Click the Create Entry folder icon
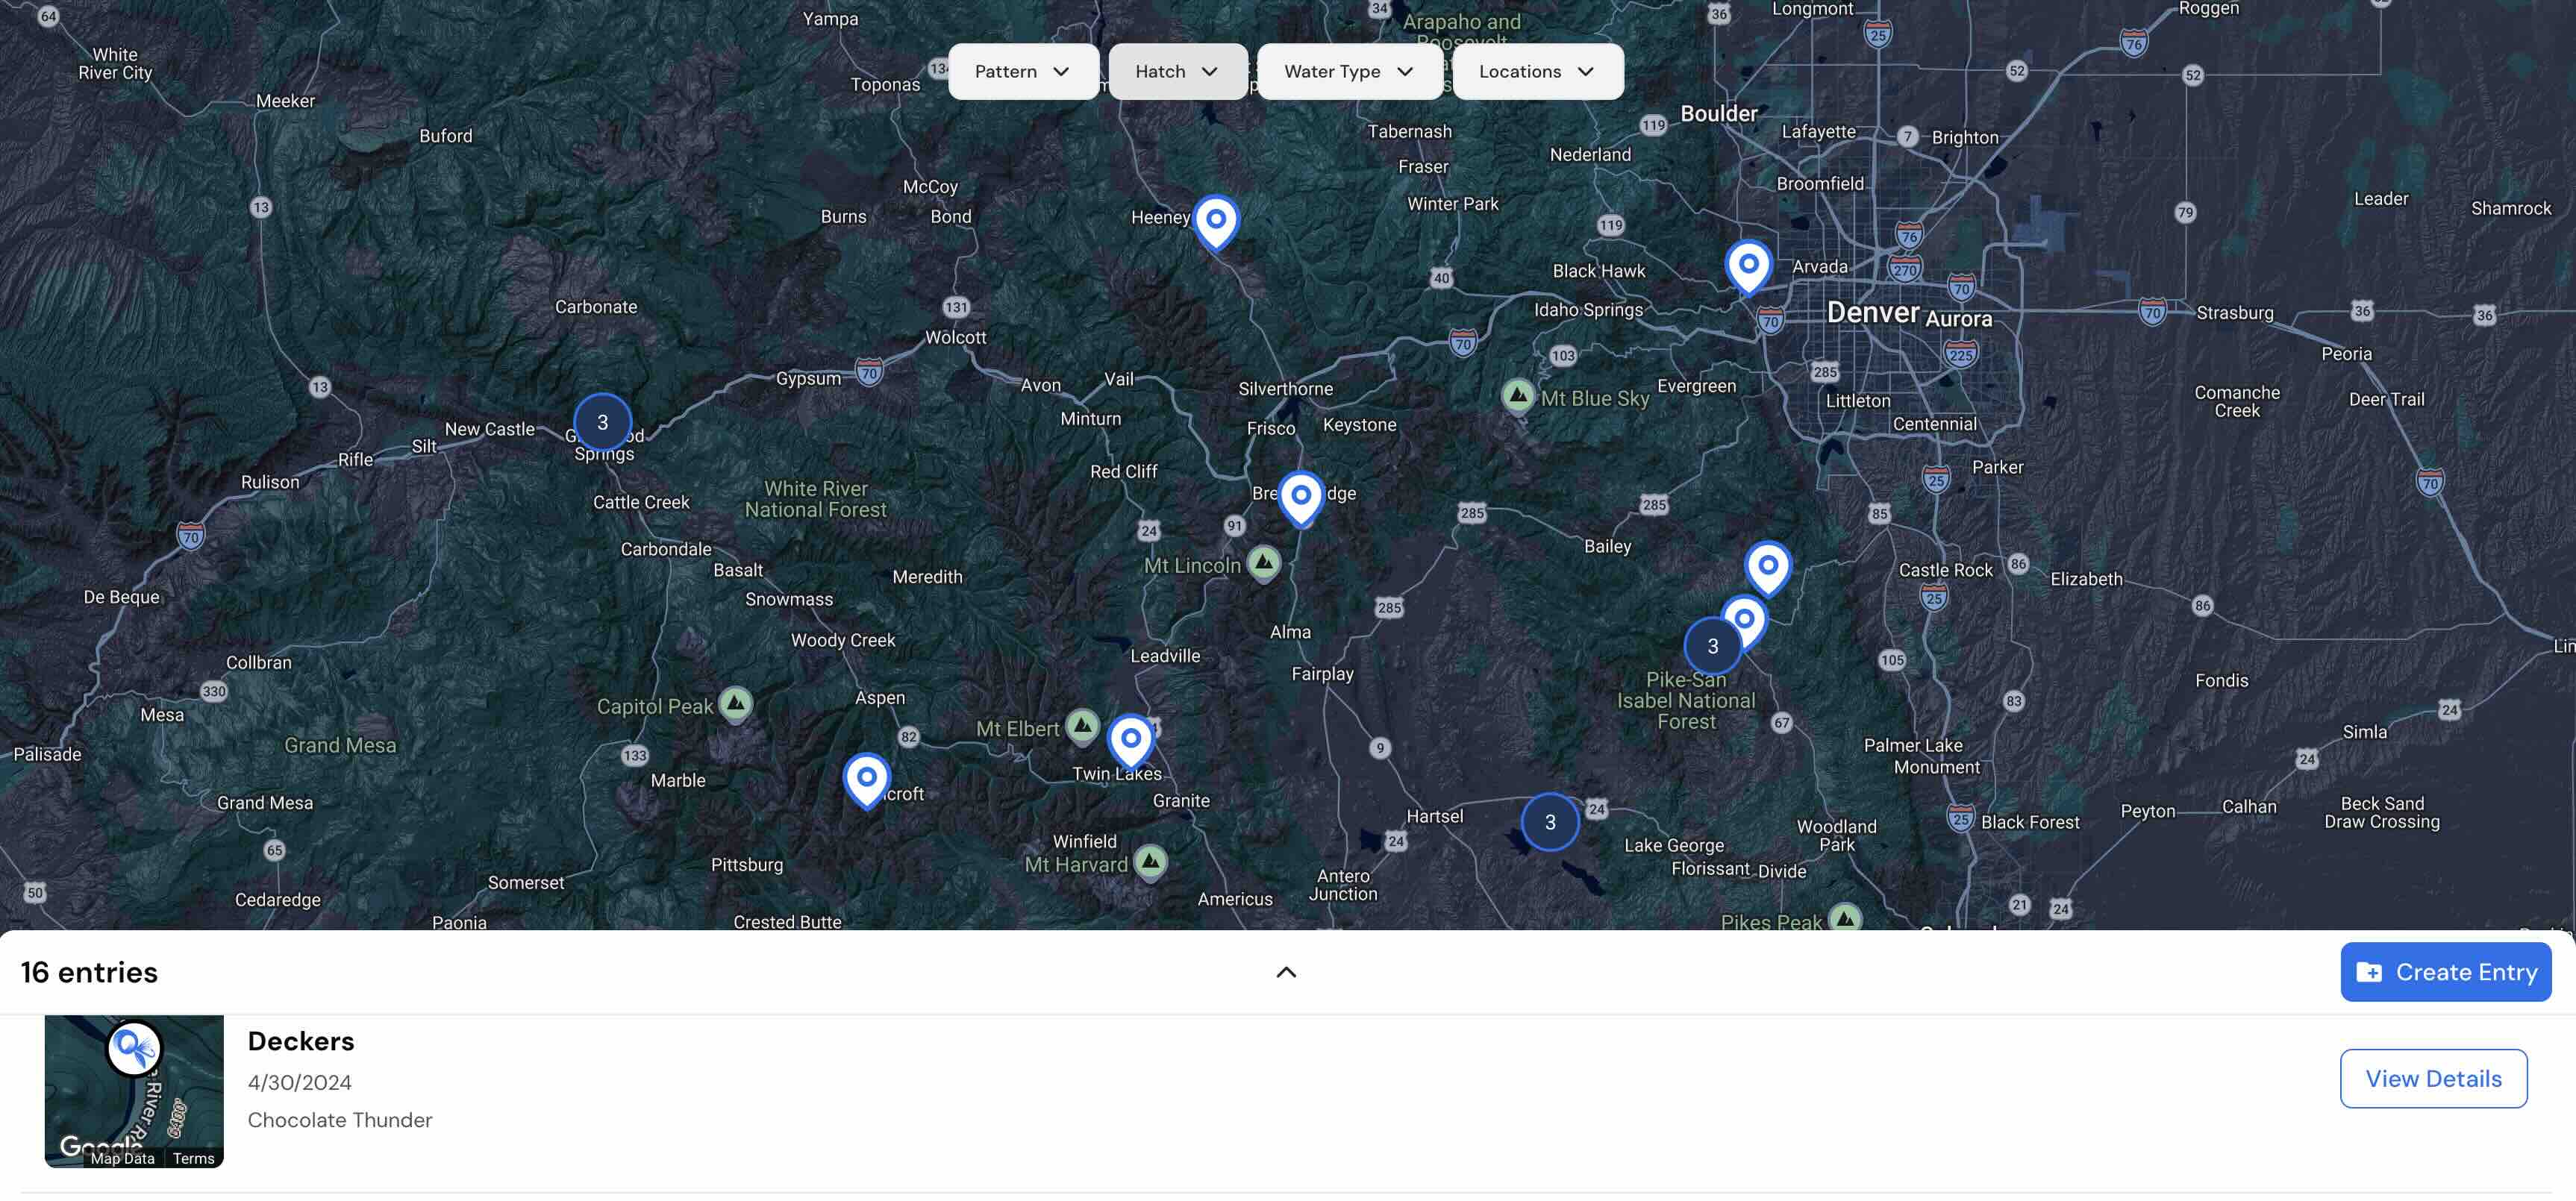The width and height of the screenshot is (2576, 1201). point(2370,971)
